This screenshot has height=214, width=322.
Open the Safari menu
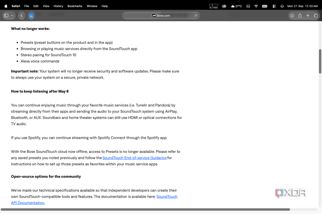point(16,6)
